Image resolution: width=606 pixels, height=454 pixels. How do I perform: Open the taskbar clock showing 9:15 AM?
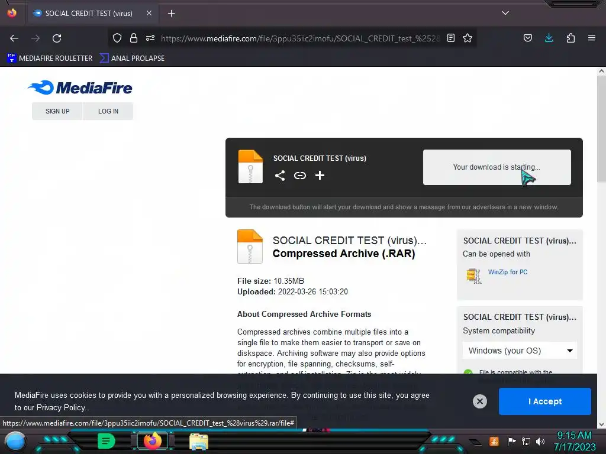pos(574,441)
